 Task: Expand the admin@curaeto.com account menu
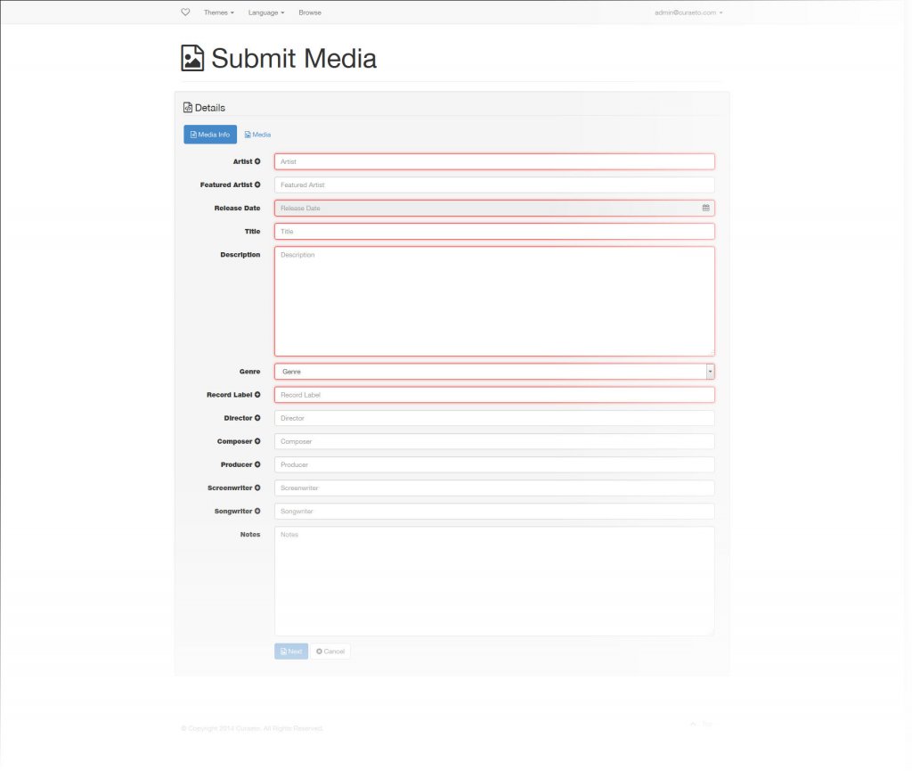point(688,12)
